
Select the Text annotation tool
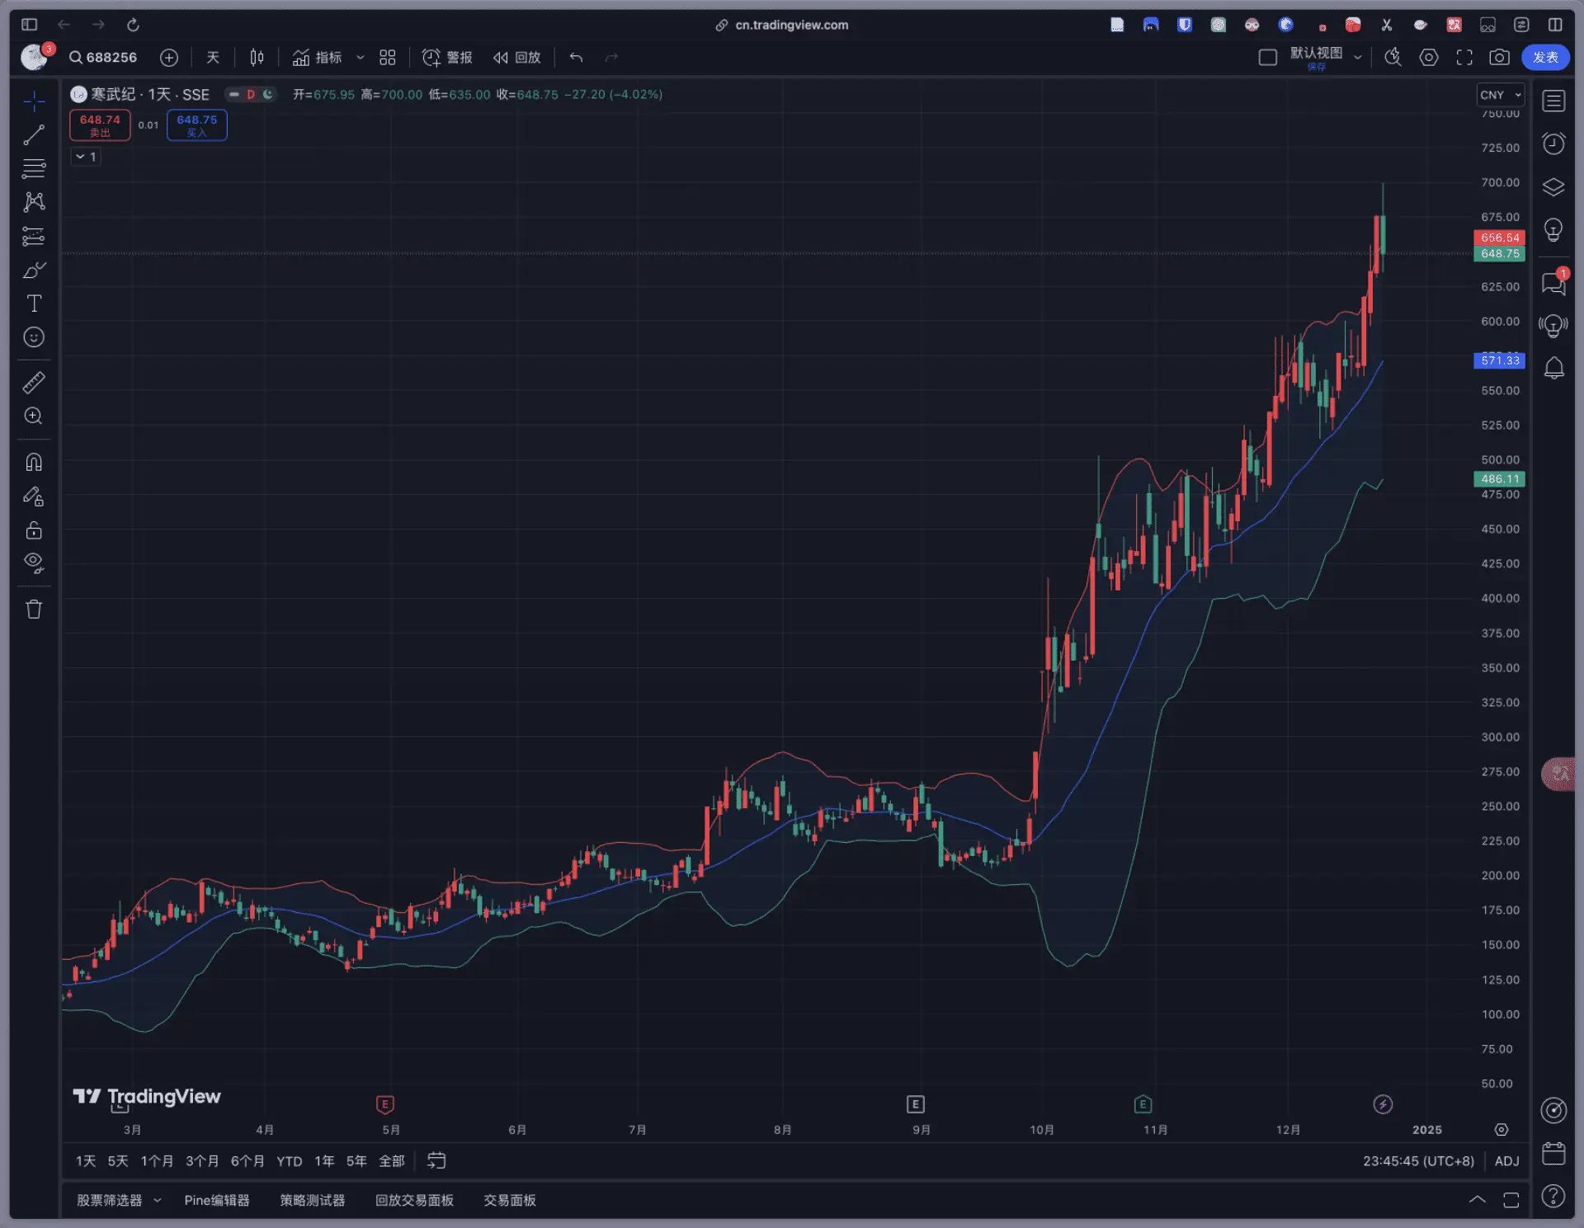tap(34, 303)
